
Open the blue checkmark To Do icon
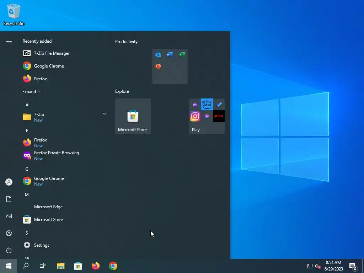(x=219, y=105)
